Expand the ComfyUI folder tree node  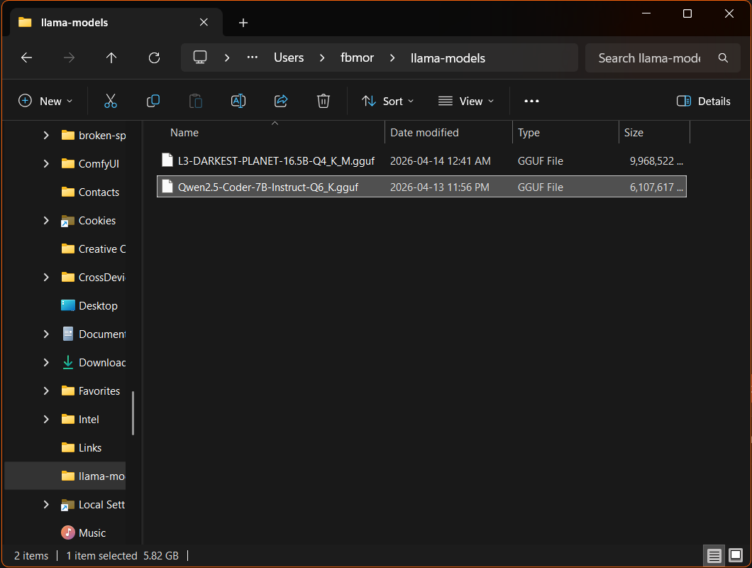click(x=46, y=164)
